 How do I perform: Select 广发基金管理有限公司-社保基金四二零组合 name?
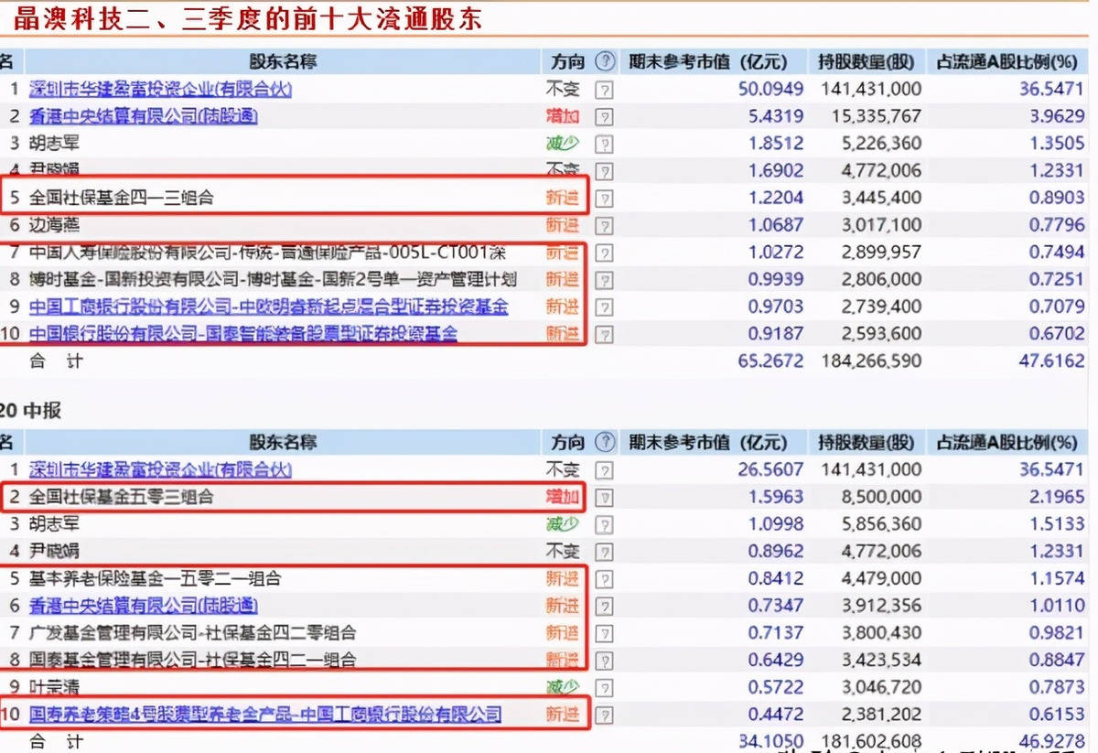tap(193, 633)
